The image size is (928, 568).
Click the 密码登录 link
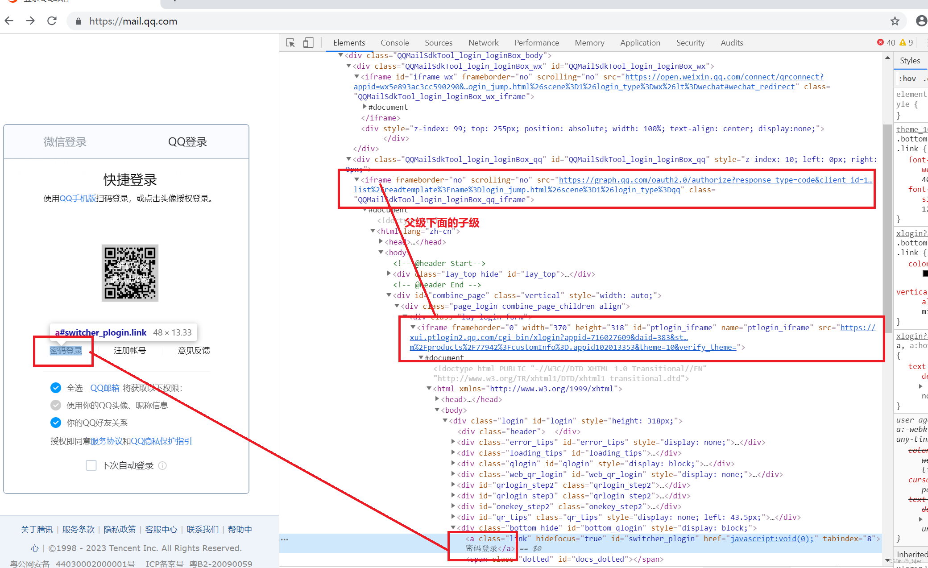tap(65, 351)
